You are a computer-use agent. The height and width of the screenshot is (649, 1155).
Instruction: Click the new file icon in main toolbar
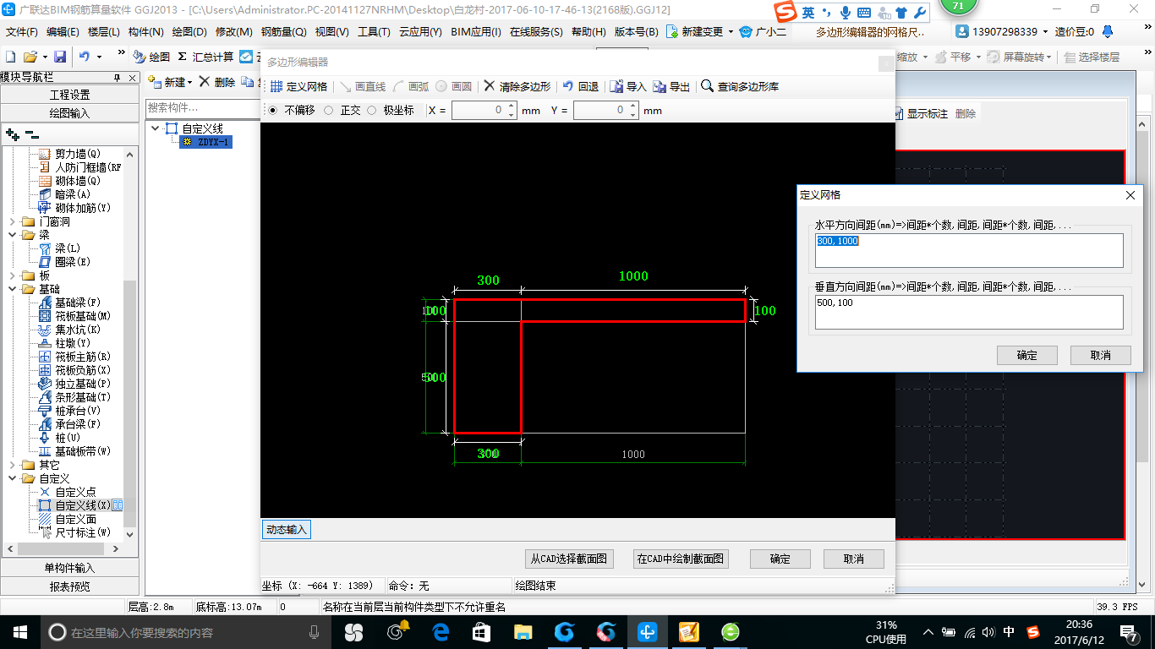pos(10,57)
